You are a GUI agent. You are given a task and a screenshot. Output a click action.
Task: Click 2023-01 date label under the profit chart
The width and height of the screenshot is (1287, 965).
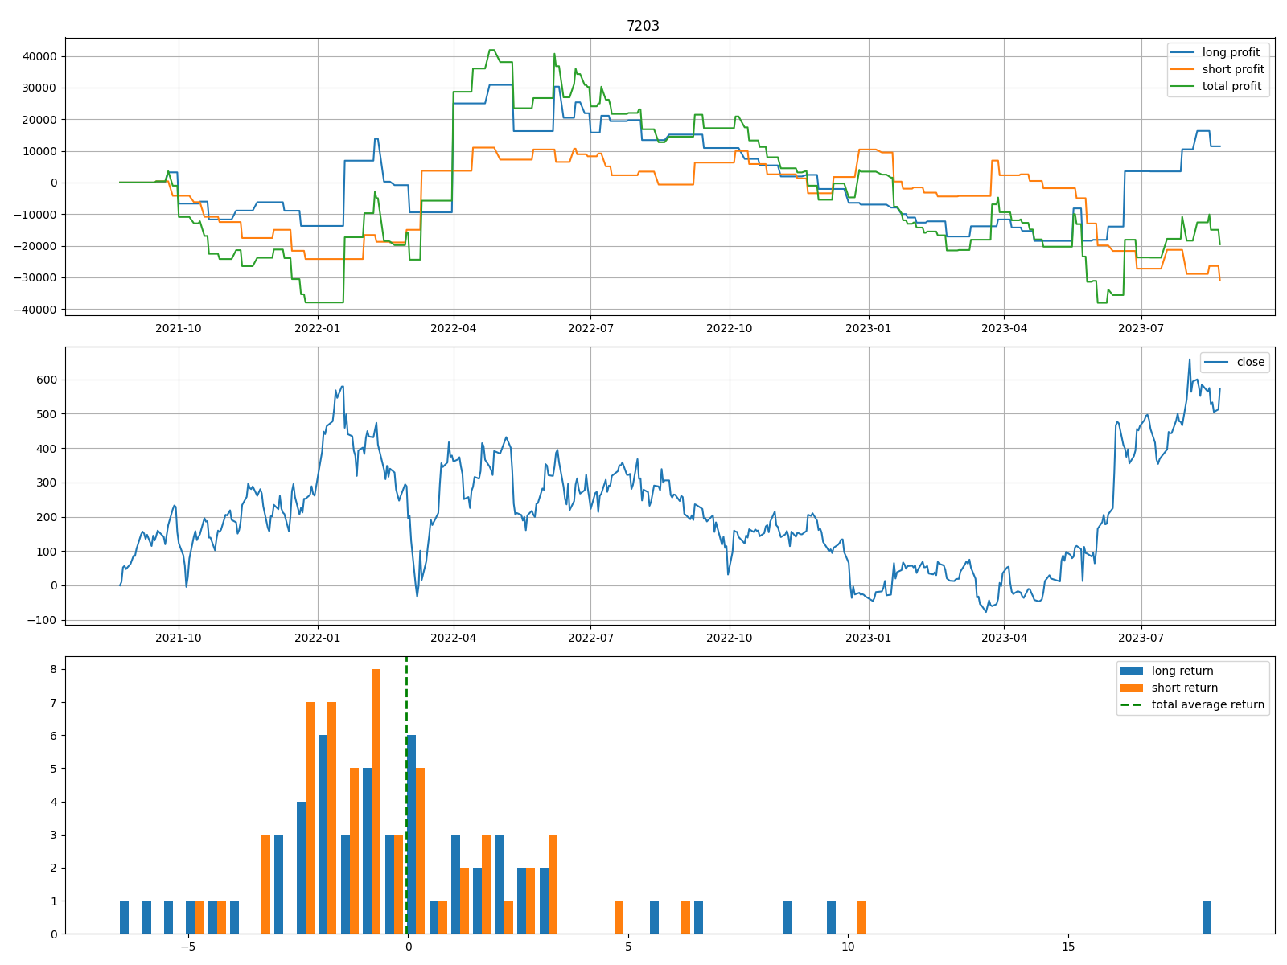pos(868,328)
